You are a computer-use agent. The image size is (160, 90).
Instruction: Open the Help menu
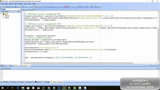click(x=34, y=4)
